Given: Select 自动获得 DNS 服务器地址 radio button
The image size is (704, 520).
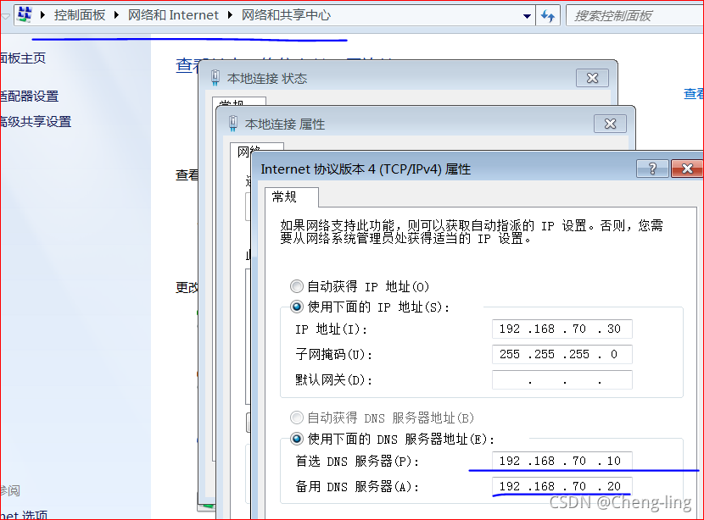Looking at the screenshot, I should click(296, 418).
